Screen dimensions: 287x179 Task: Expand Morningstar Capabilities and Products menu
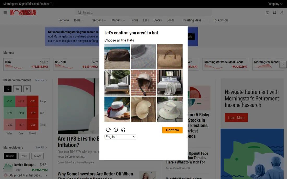29,4
